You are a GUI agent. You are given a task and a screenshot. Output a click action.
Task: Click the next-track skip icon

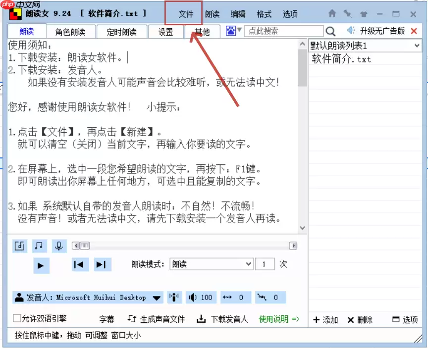(103, 264)
